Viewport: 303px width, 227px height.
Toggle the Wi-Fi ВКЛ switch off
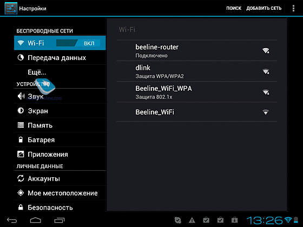pyautogui.click(x=78, y=43)
